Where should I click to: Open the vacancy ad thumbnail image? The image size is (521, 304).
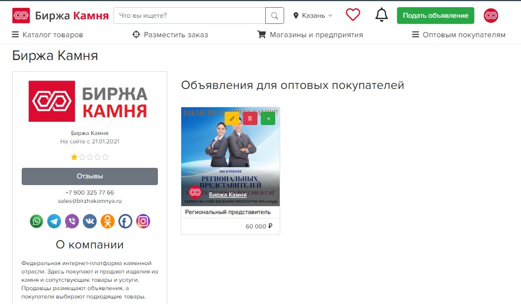[x=231, y=157]
